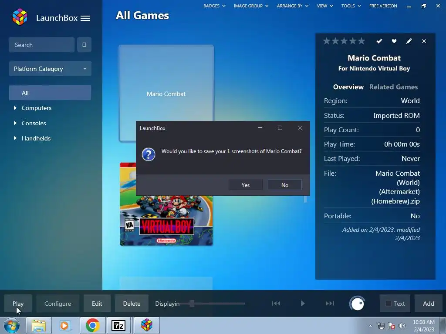Open 7-Zip from the taskbar
This screenshot has width=446, height=334.
click(x=118, y=325)
